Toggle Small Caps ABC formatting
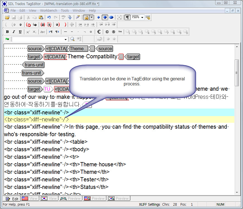Screen dimensions: 243x209 coord(43,32)
